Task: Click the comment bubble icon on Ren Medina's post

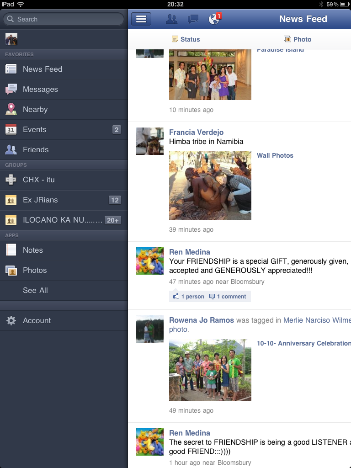Action: click(x=212, y=296)
